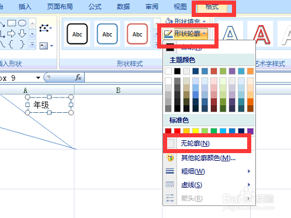This screenshot has width=291, height=218.
Task: Pick yellow standard color swatch
Action: click(196, 131)
